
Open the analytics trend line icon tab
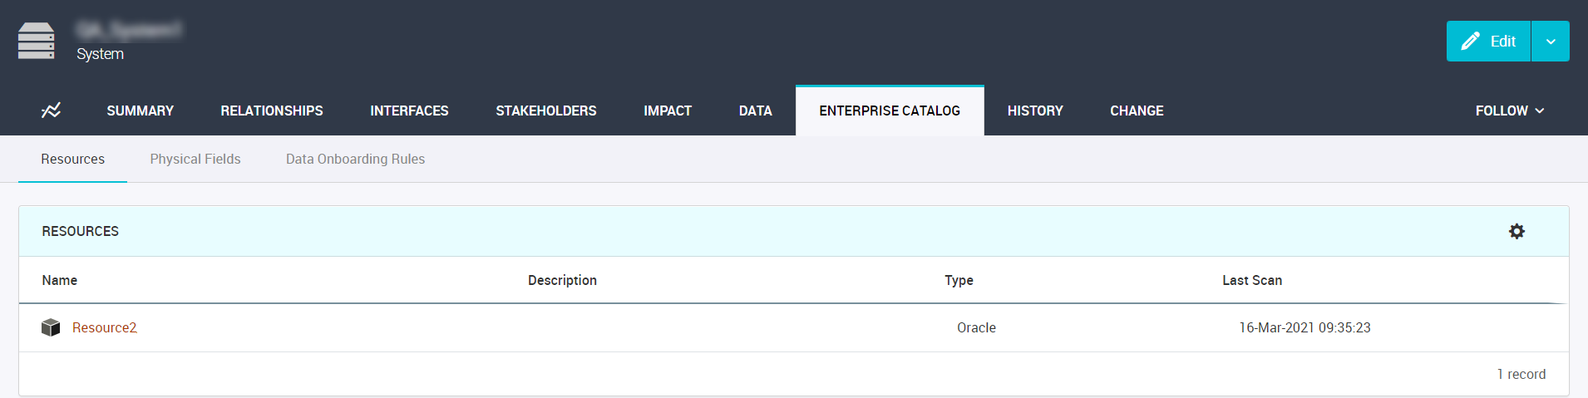pos(51,111)
